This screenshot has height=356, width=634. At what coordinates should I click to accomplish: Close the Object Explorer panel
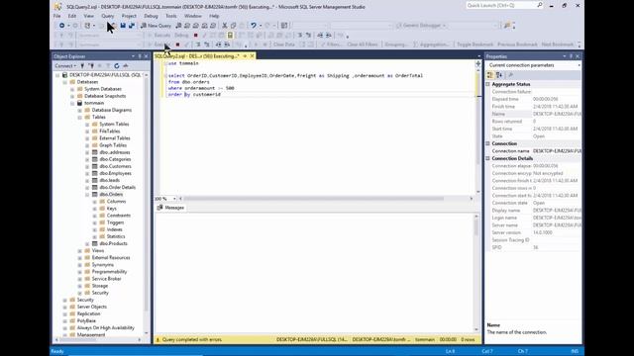pos(147,56)
